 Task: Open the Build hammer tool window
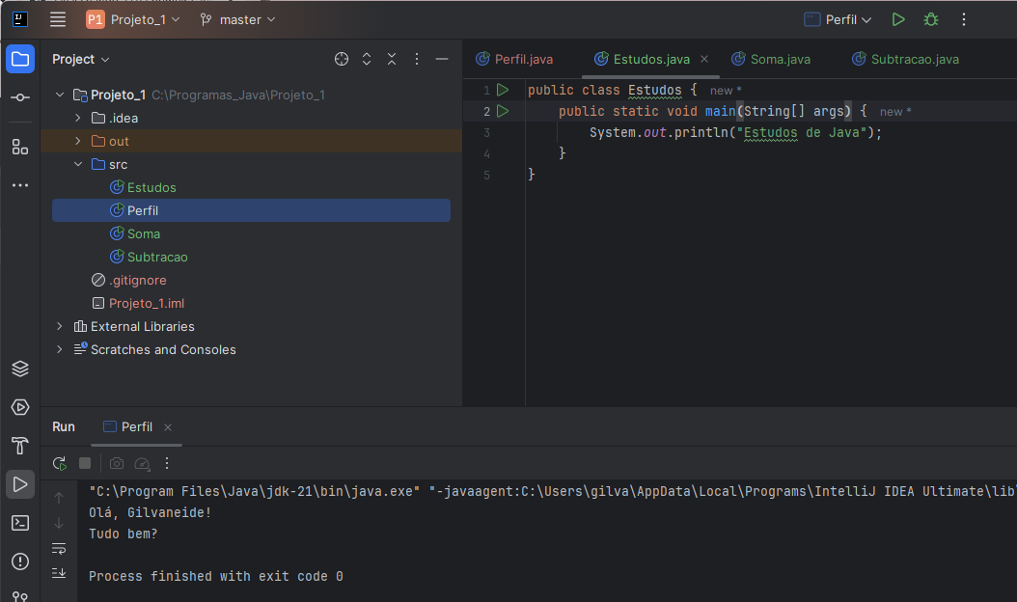pyautogui.click(x=20, y=446)
